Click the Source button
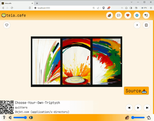This screenshot has height=121, width=154. tap(136, 91)
